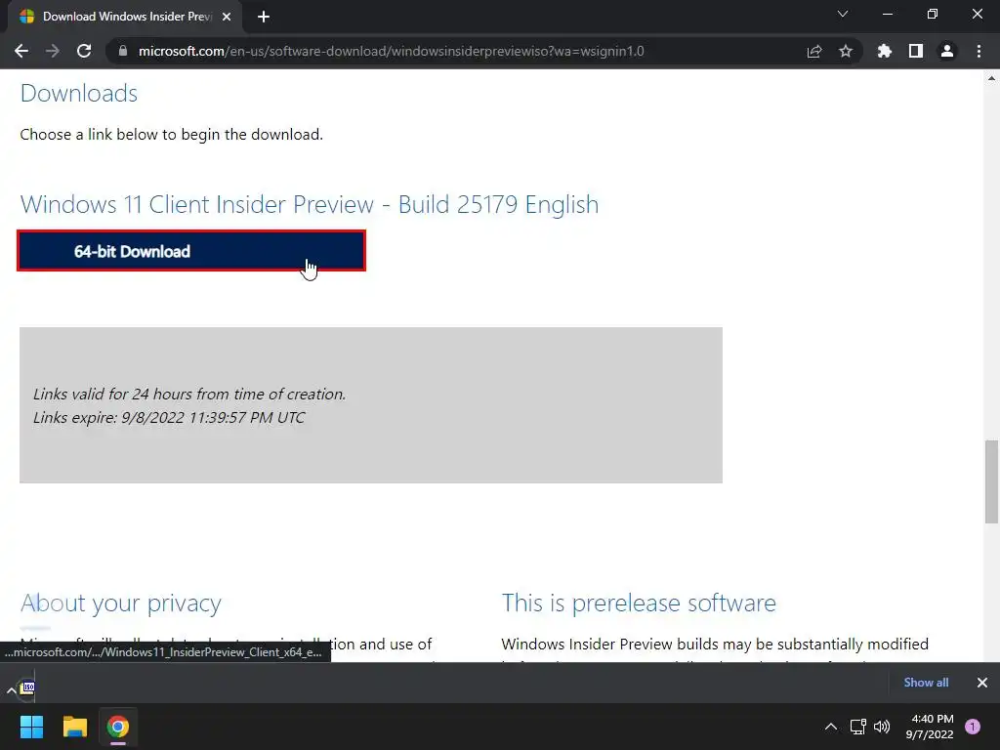Open the volume tray icon
This screenshot has width=1000, height=750.
tap(882, 727)
